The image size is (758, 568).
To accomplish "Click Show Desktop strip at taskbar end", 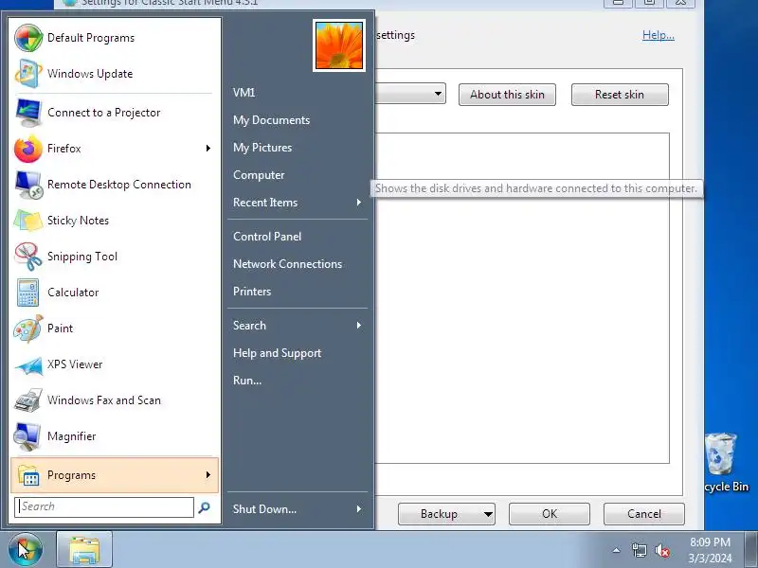I will [x=751, y=550].
